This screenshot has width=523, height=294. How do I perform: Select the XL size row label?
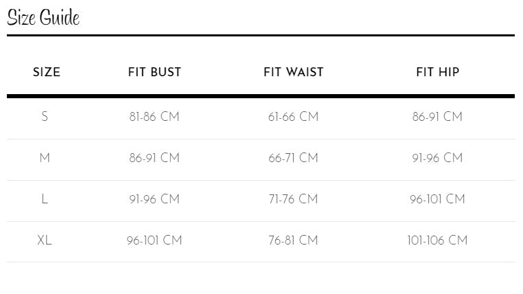(45, 241)
